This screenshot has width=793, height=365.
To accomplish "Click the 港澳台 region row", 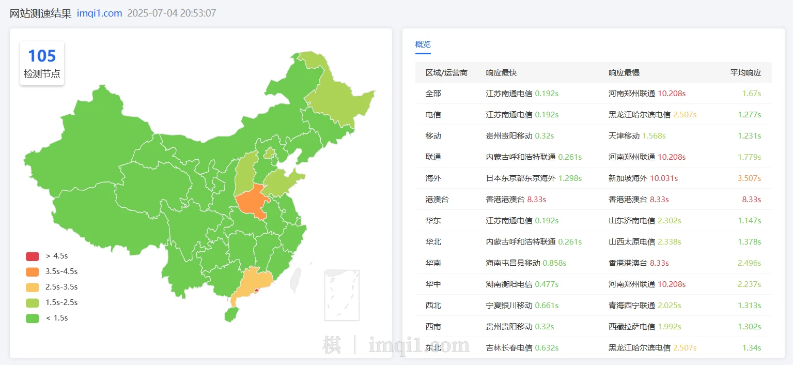I will click(437, 200).
